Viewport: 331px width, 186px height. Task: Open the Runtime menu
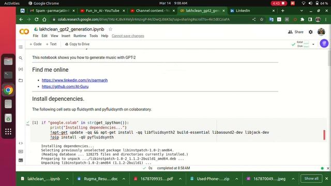point(80,36)
